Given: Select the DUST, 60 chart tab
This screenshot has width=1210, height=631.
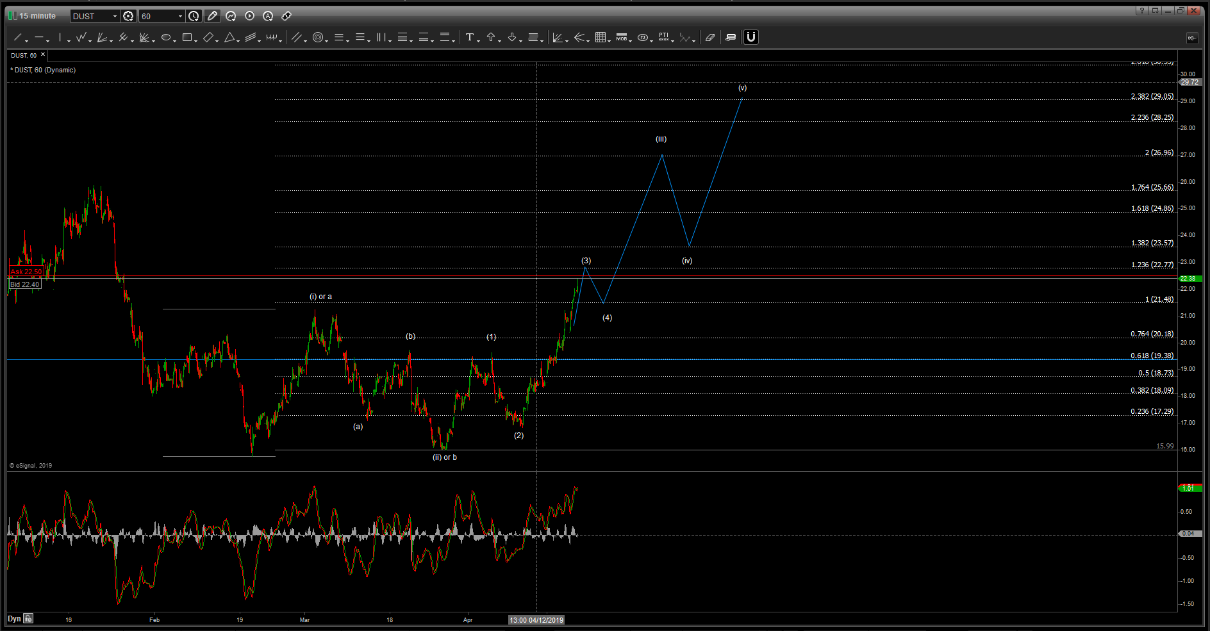Looking at the screenshot, I should click(24, 56).
